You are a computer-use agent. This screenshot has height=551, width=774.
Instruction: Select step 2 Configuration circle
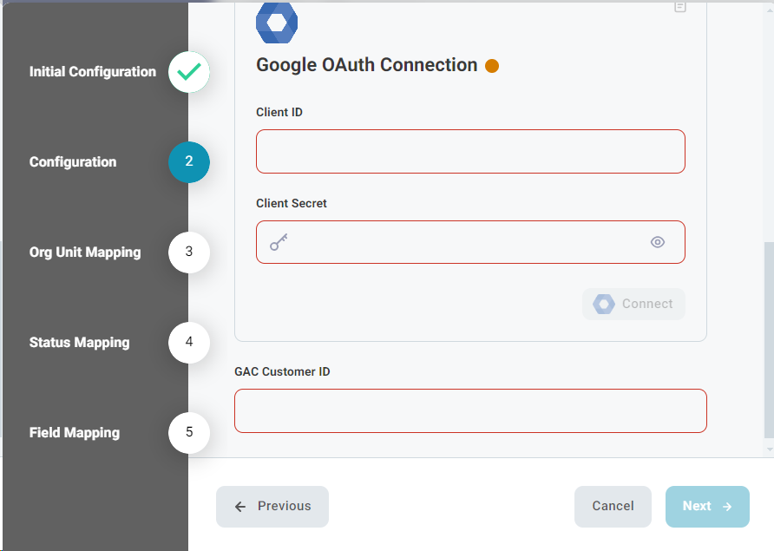pyautogui.click(x=189, y=162)
